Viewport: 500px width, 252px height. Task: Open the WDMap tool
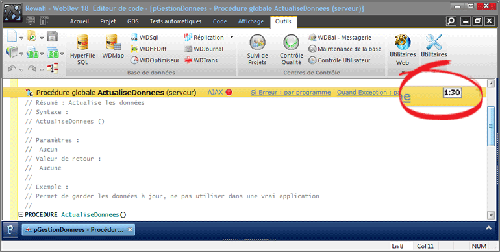point(113,47)
